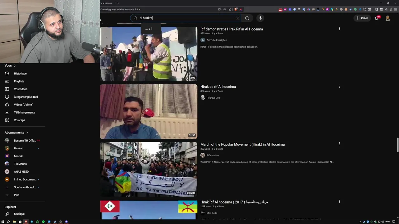Clear the YouTube search box text

pos(238,18)
